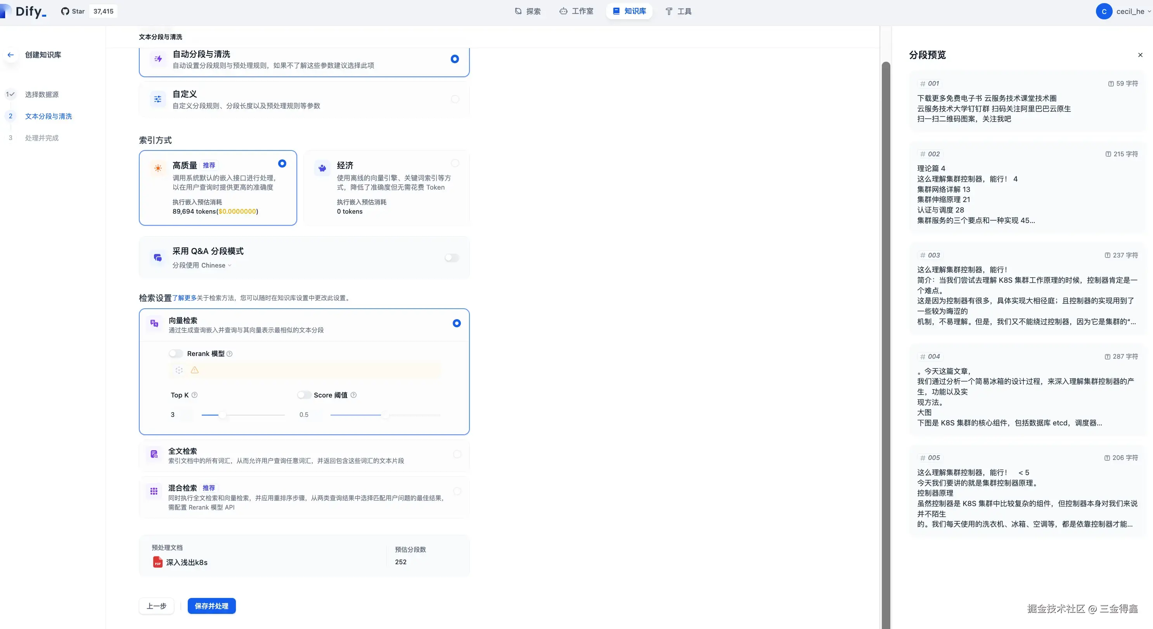Click the Top K slider handle
The image size is (1153, 629).
pos(222,415)
